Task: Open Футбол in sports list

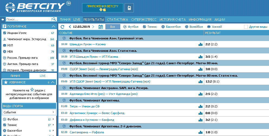Action: coord(12,119)
